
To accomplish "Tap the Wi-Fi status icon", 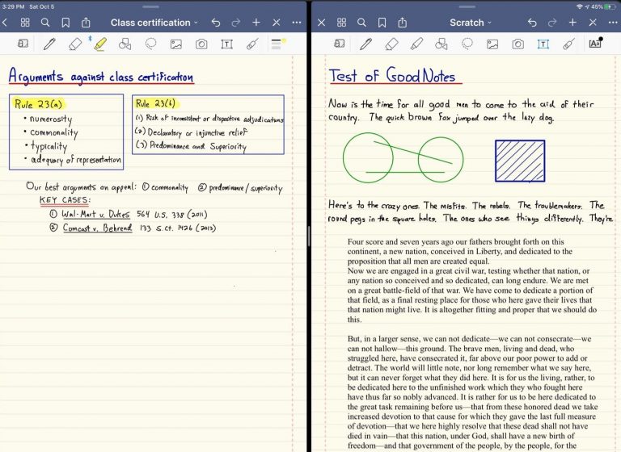I will (580, 6).
